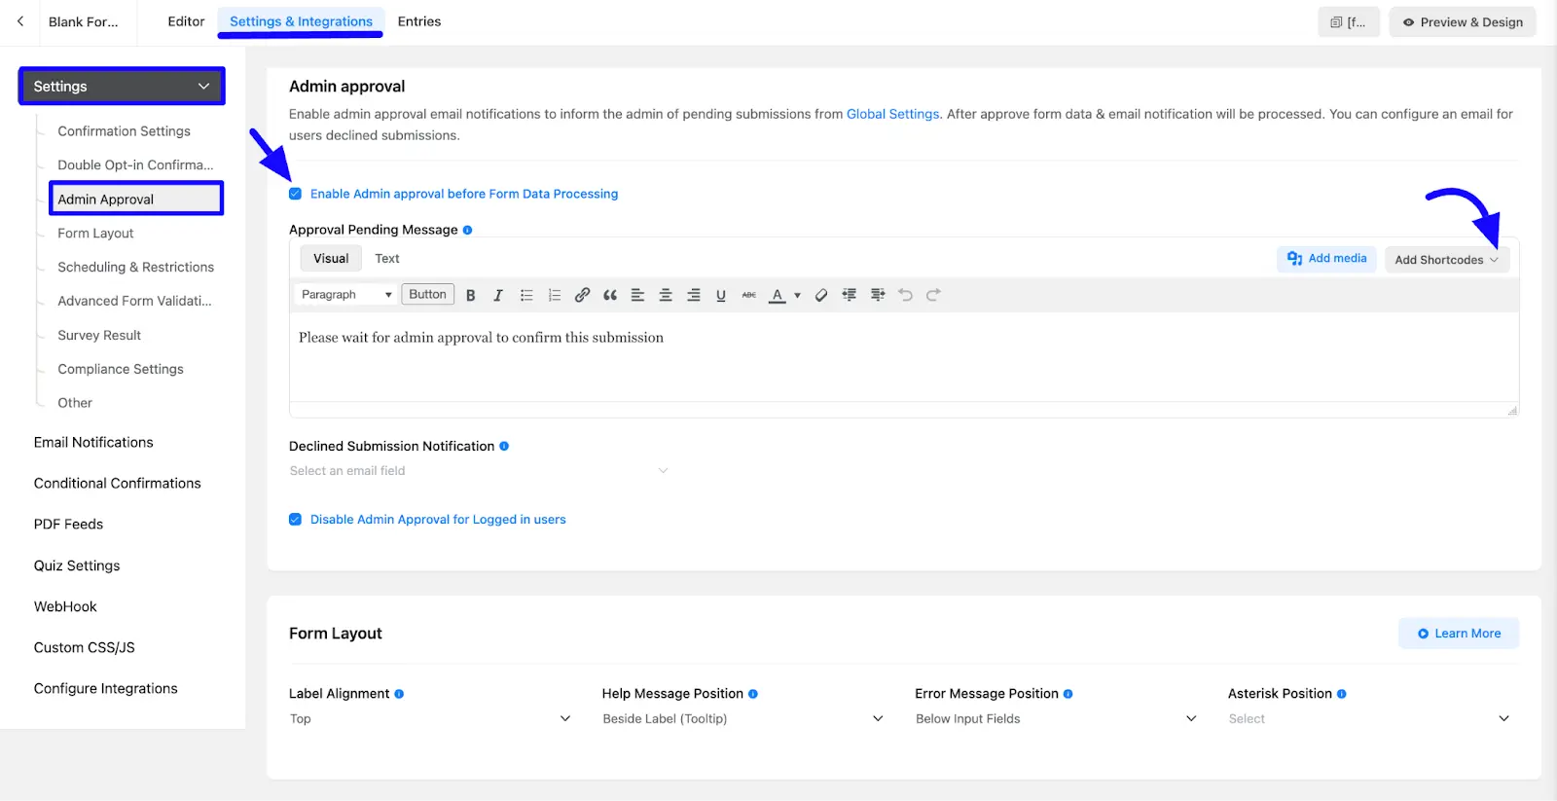
Task: Insert a link in the message
Action: pyautogui.click(x=582, y=295)
